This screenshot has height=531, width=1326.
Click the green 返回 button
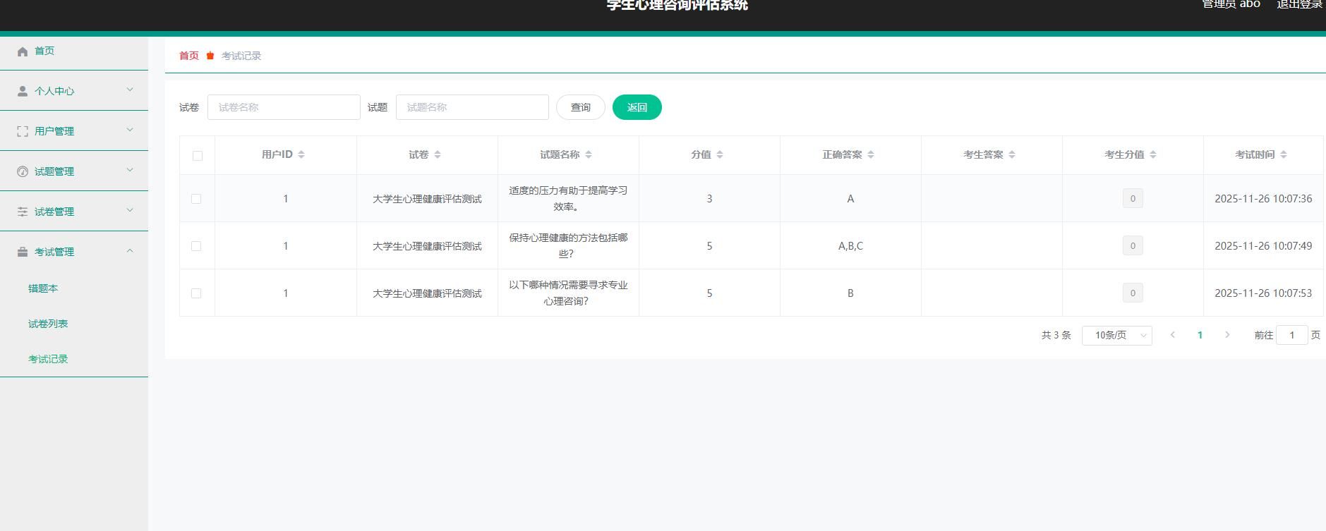pyautogui.click(x=637, y=107)
